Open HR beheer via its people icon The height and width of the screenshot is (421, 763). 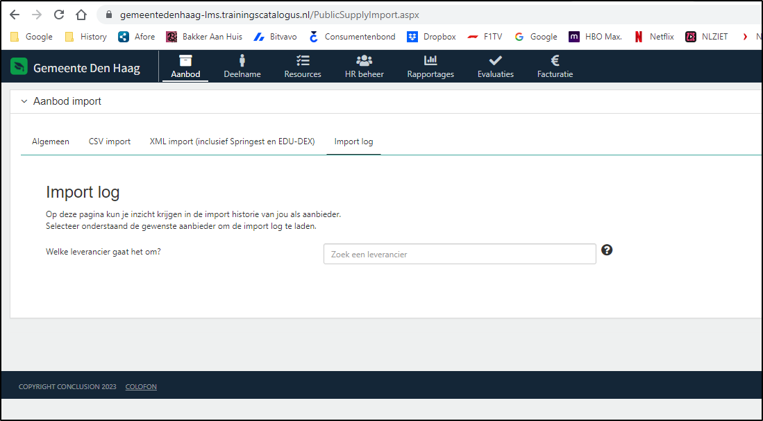coord(364,60)
